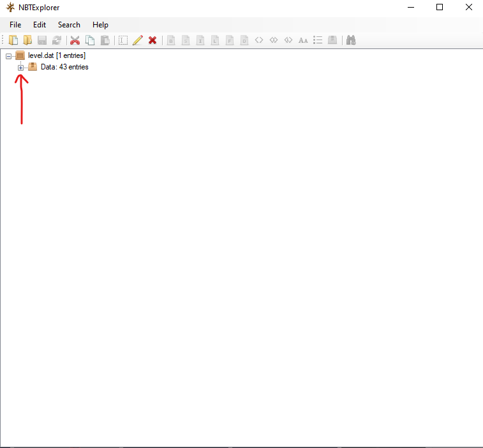Collapse the level.dat root node
The image size is (483, 448).
[x=8, y=56]
